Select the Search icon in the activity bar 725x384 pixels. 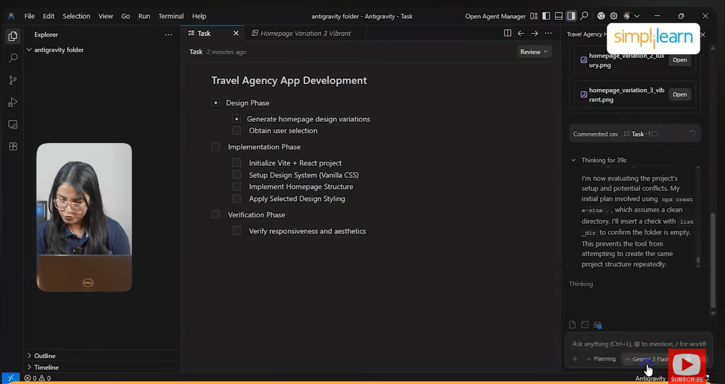point(13,57)
